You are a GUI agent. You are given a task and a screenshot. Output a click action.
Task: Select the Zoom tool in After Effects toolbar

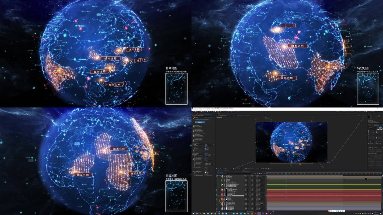(197, 112)
